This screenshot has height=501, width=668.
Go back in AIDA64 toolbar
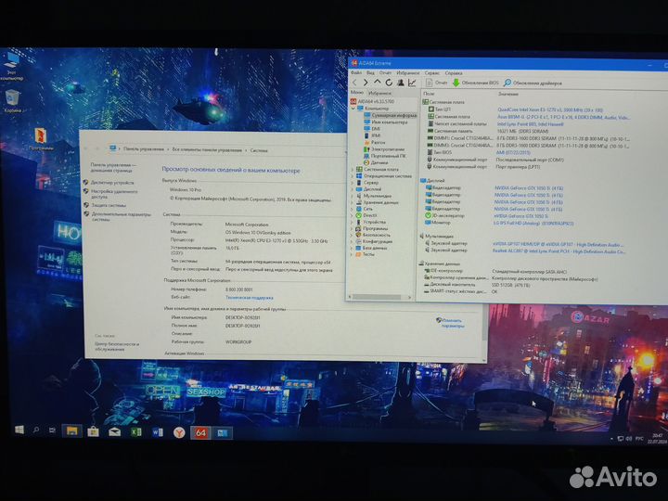354,83
